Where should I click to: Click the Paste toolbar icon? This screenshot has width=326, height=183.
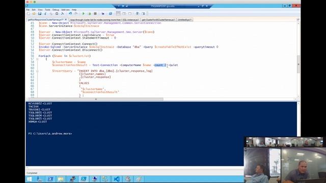(57, 14)
